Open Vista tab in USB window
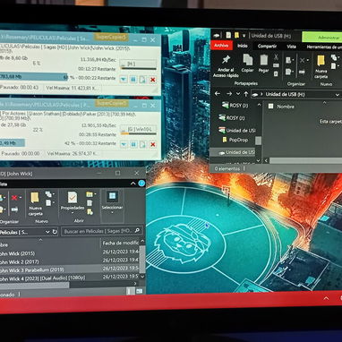Image resolution: width=342 pixels, height=342 pixels. (292, 47)
